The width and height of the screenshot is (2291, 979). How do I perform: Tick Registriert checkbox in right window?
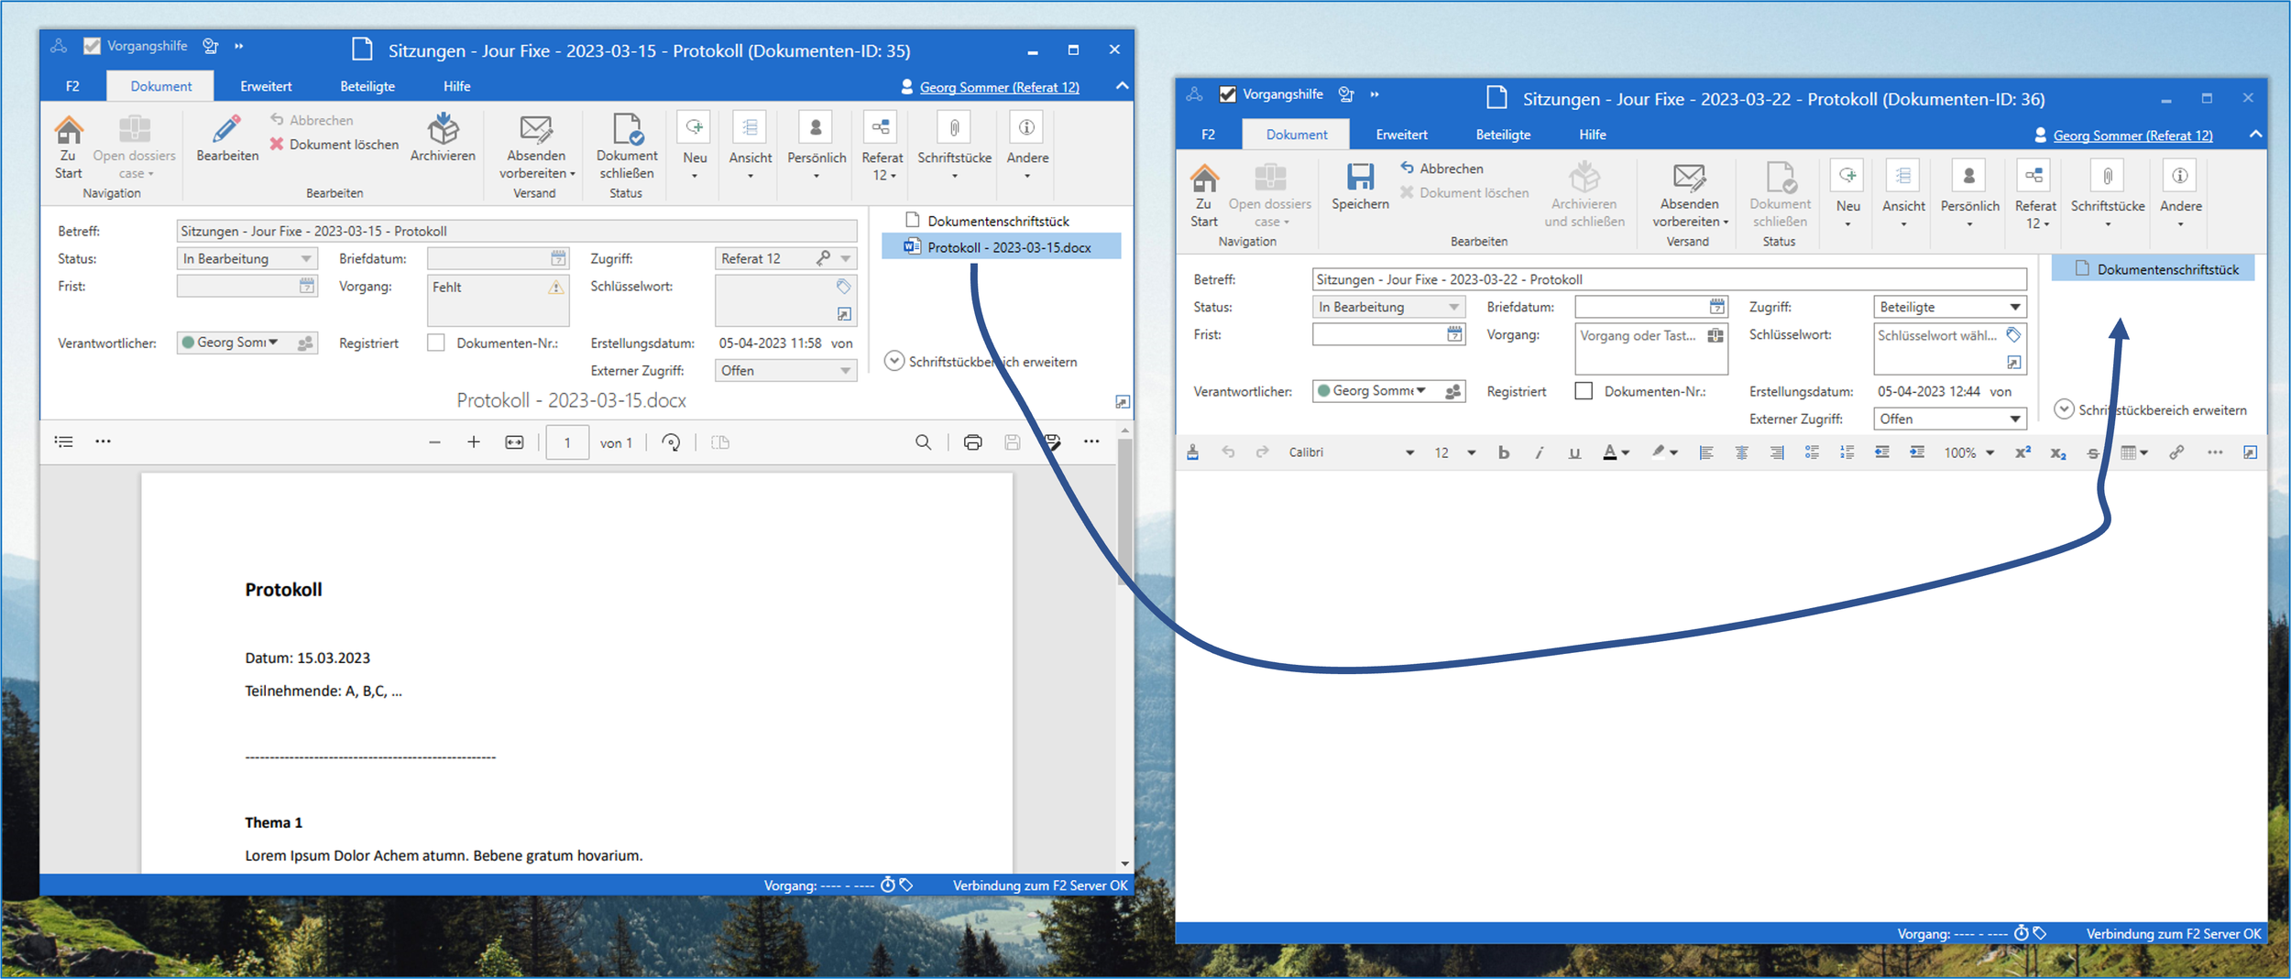pos(1584,391)
